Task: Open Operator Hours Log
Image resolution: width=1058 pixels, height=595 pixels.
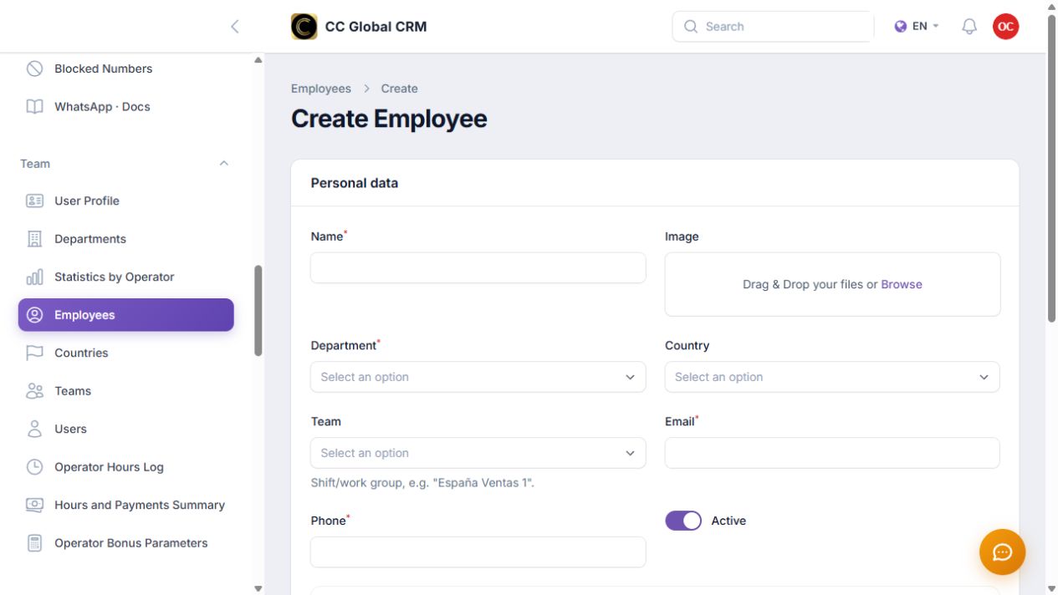Action: pyautogui.click(x=126, y=467)
